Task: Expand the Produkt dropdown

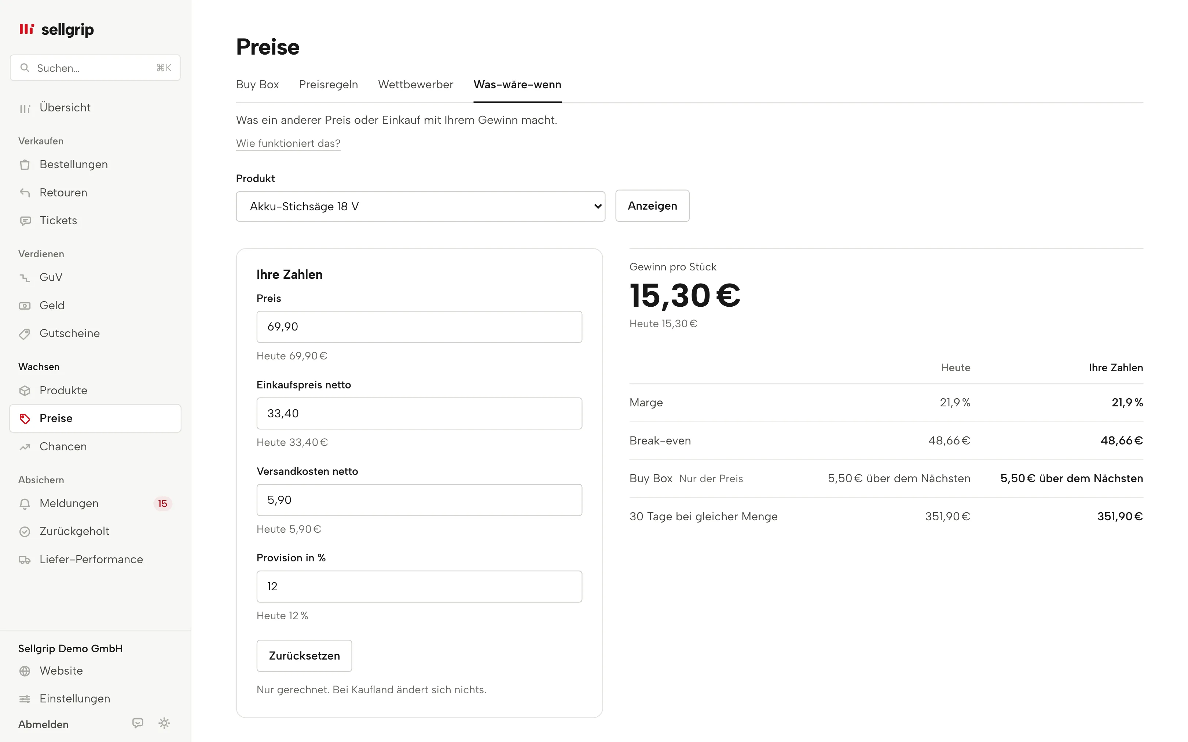Action: (420, 206)
